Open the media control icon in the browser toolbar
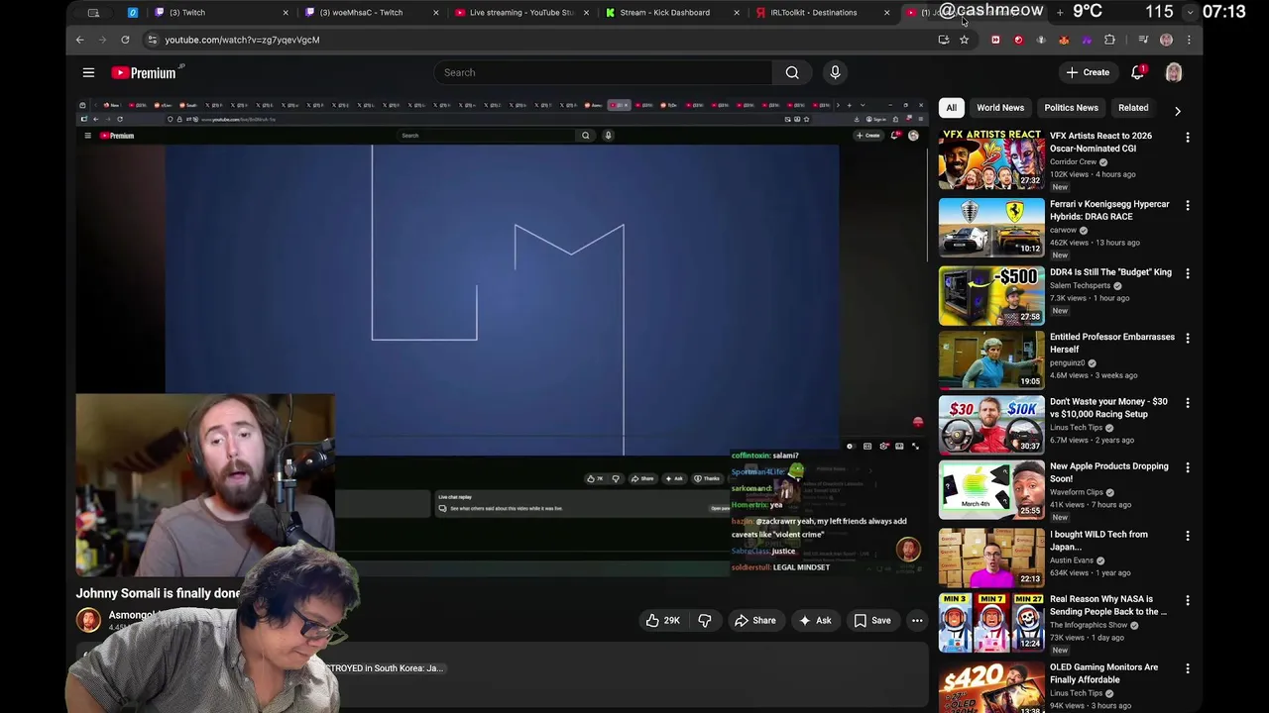The image size is (1269, 713). click(x=1143, y=40)
